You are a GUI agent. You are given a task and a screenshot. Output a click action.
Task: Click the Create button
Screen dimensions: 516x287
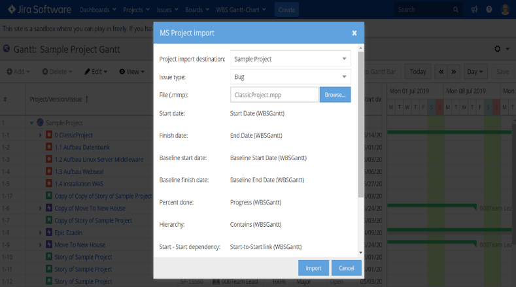tap(286, 10)
